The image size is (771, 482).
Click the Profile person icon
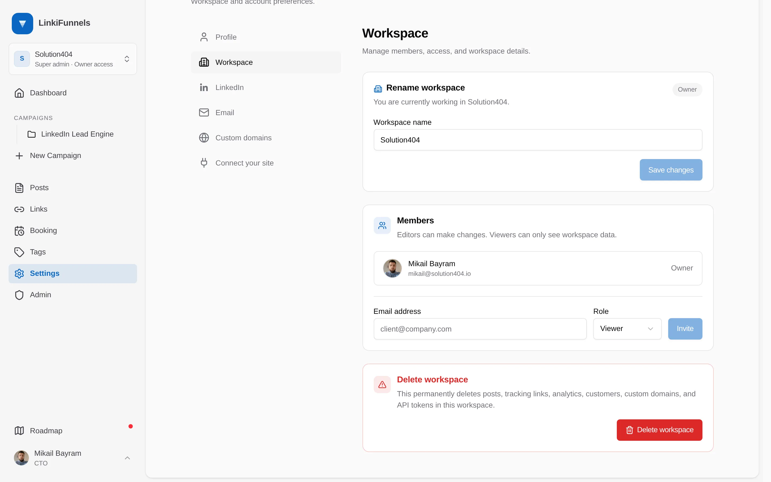pyautogui.click(x=204, y=37)
